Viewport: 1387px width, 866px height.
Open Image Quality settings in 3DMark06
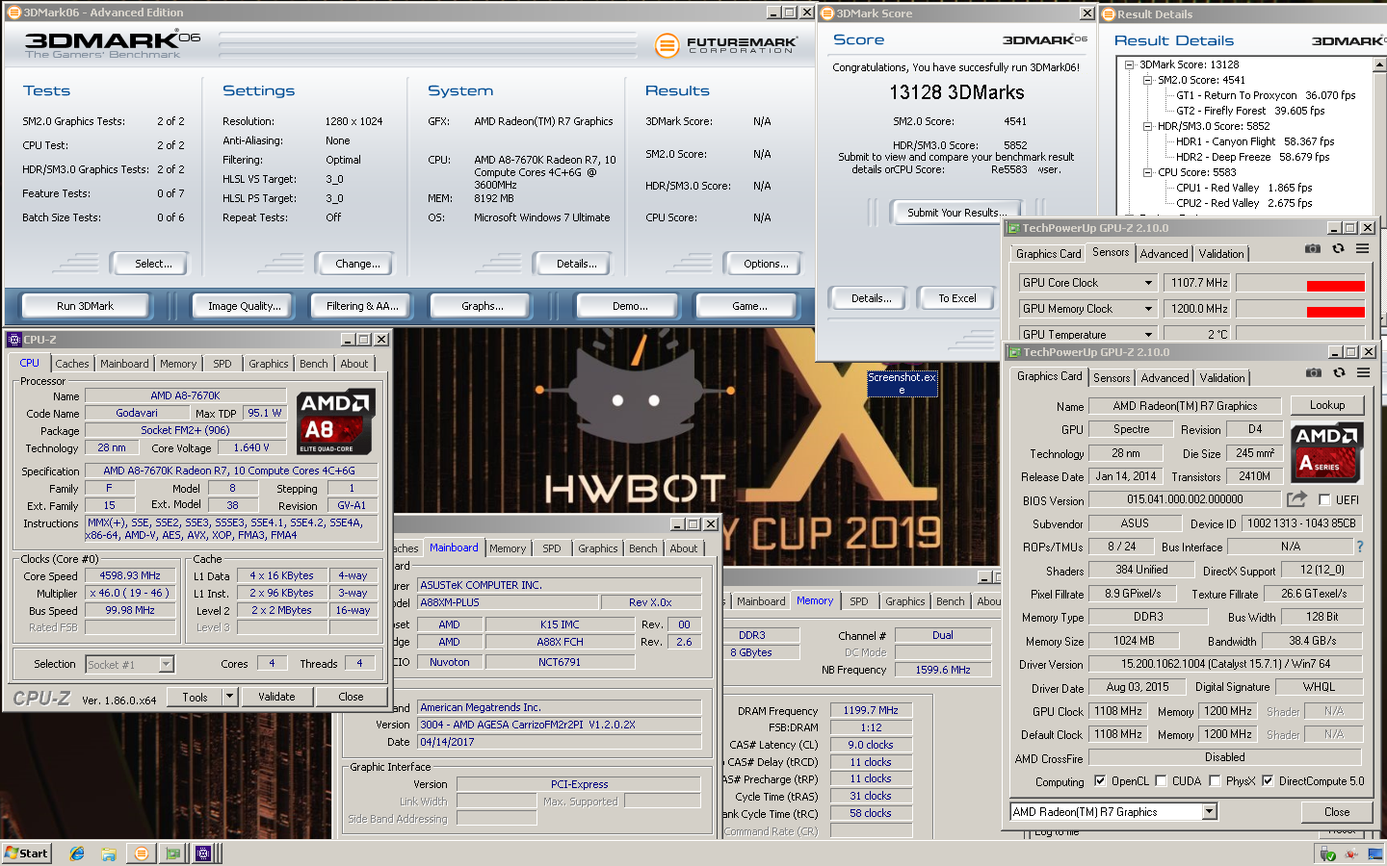pos(245,306)
